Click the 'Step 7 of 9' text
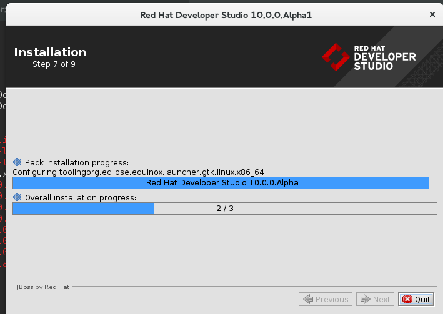 54,64
